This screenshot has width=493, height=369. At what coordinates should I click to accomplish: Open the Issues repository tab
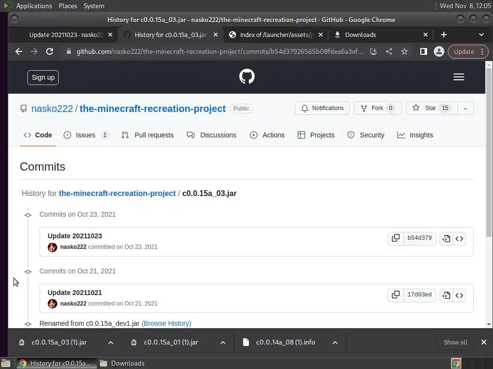pos(86,135)
